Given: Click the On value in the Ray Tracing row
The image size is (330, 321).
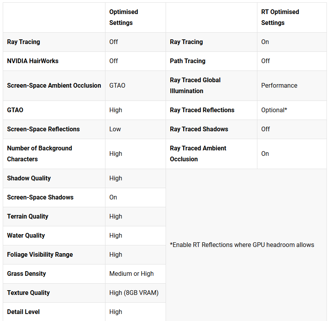Looking at the screenshot, I should pos(265,42).
